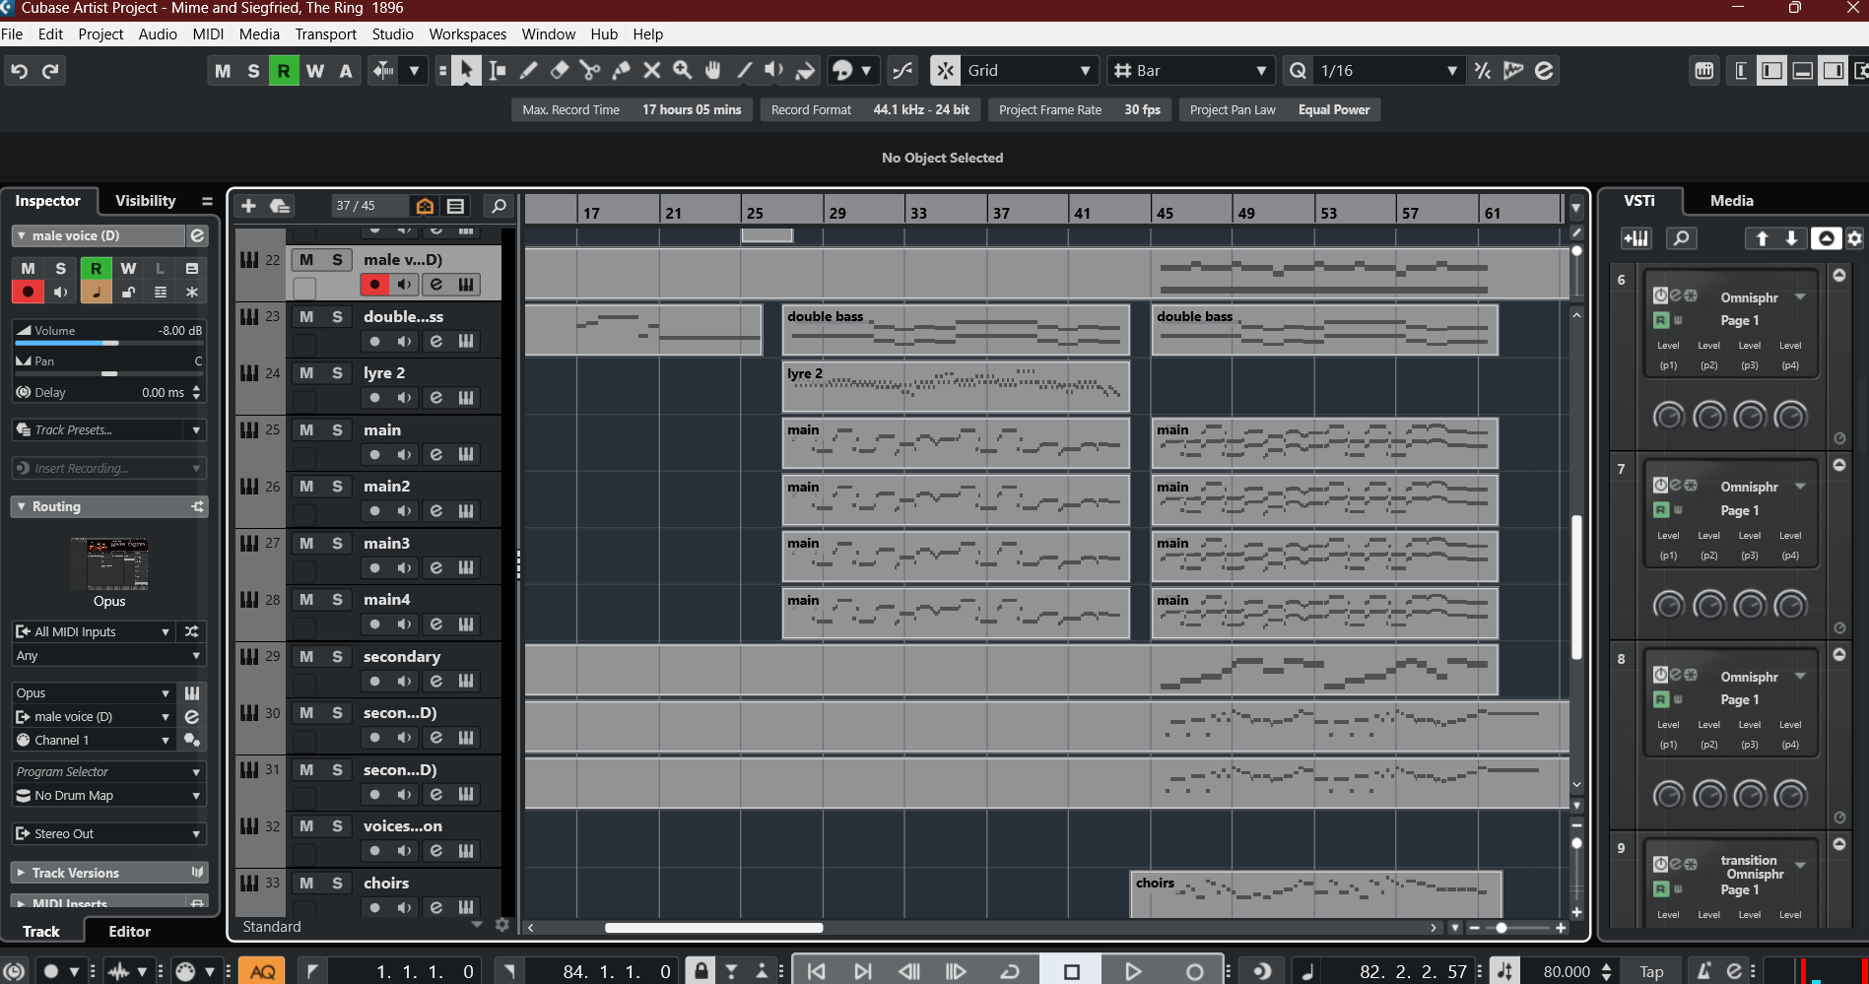The image size is (1869, 984).
Task: Select the Zoom magnifier tool
Action: pos(682,70)
